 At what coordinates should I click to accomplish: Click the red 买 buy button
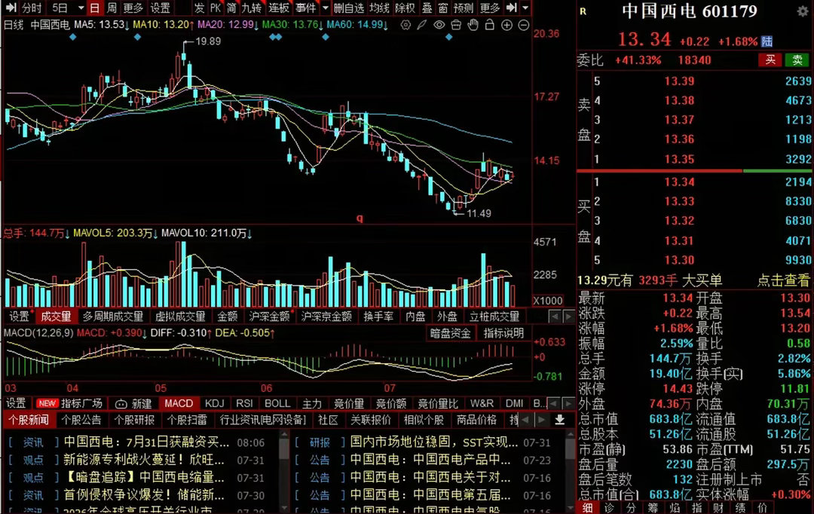tap(770, 60)
